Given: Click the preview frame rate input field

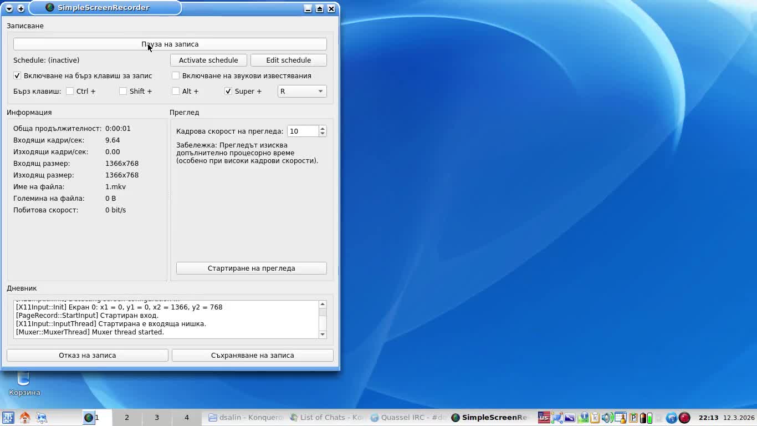Looking at the screenshot, I should click(302, 131).
